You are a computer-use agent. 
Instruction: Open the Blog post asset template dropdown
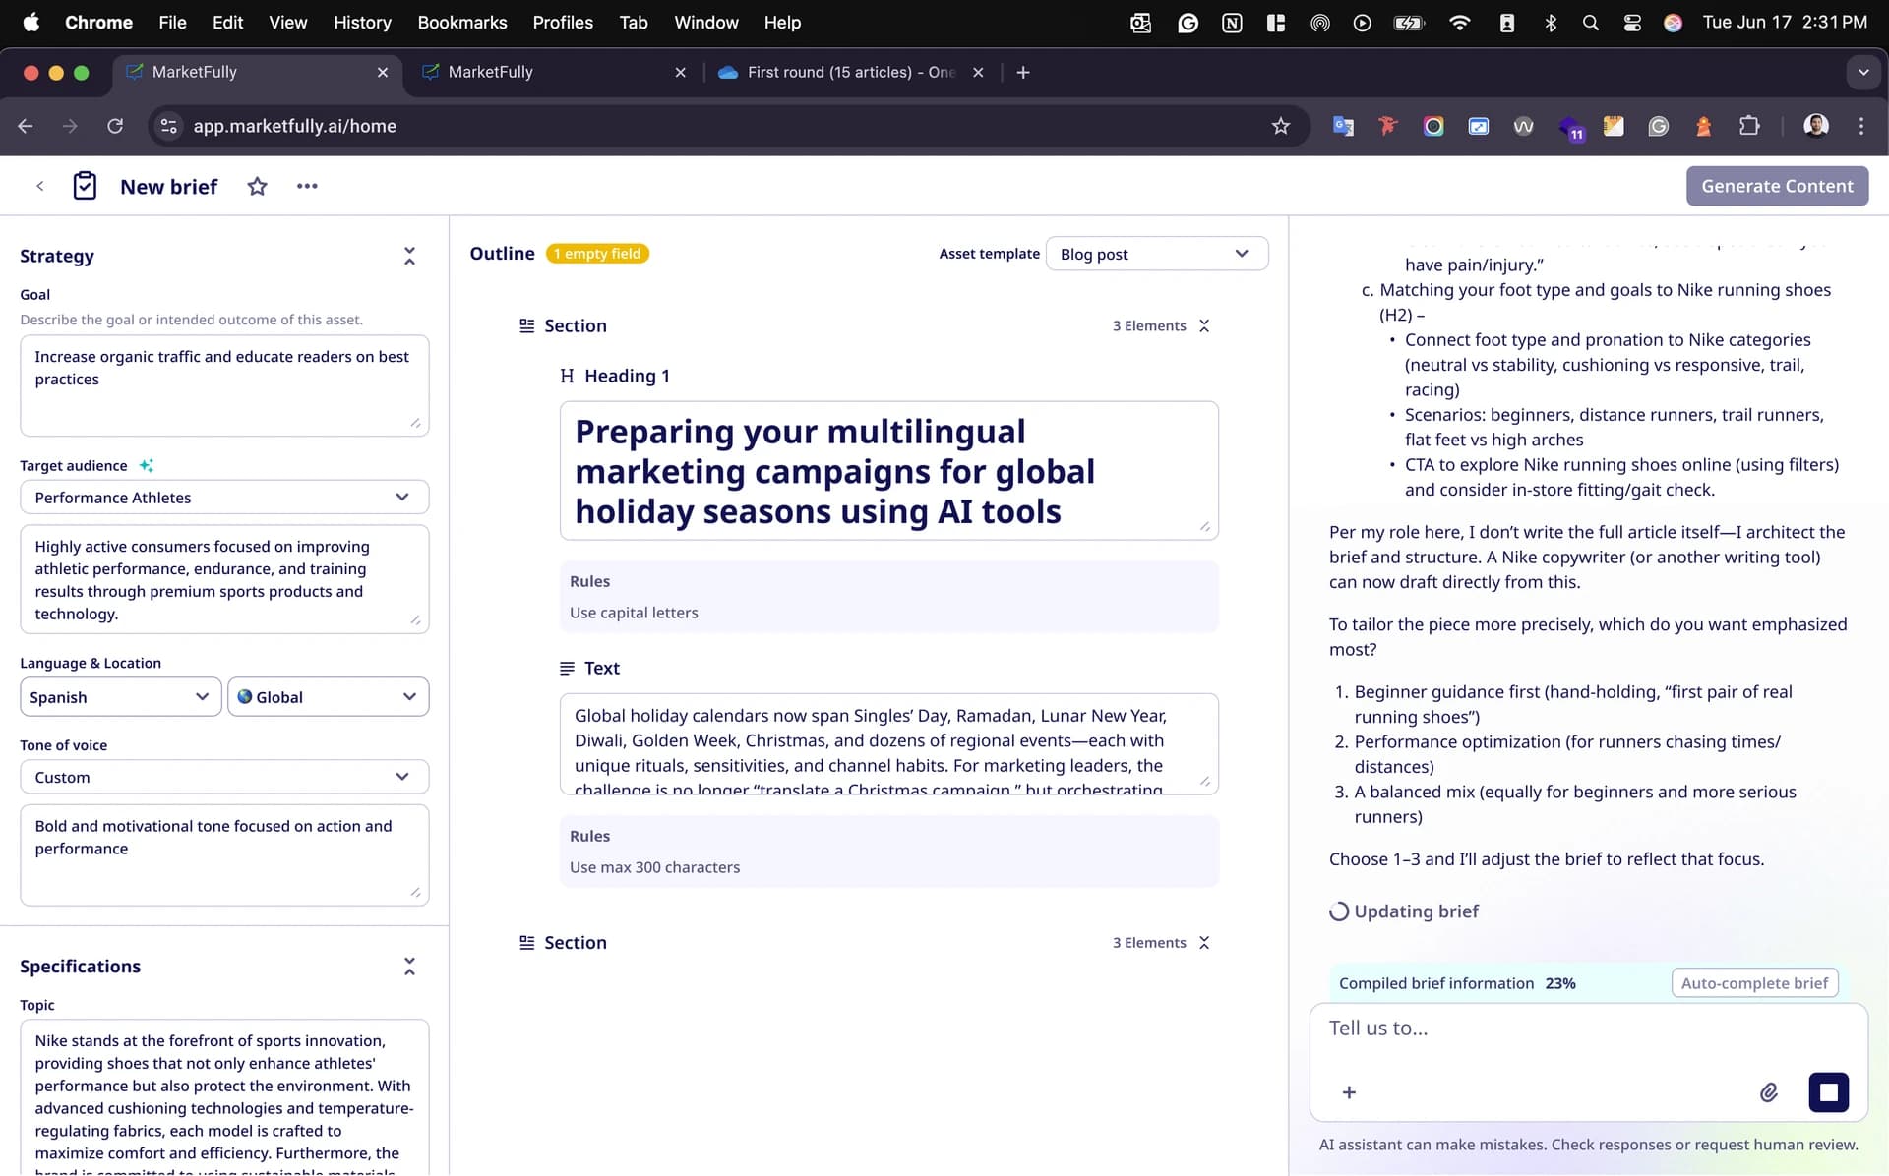[x=1156, y=254]
